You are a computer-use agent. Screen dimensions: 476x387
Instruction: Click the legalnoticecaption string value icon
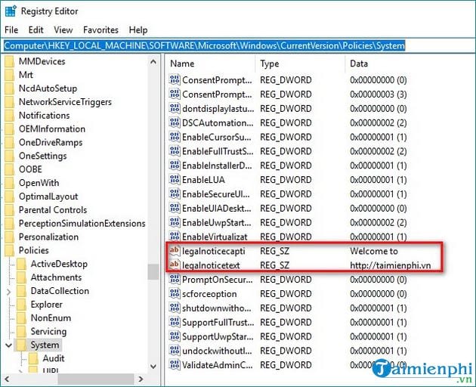174,251
